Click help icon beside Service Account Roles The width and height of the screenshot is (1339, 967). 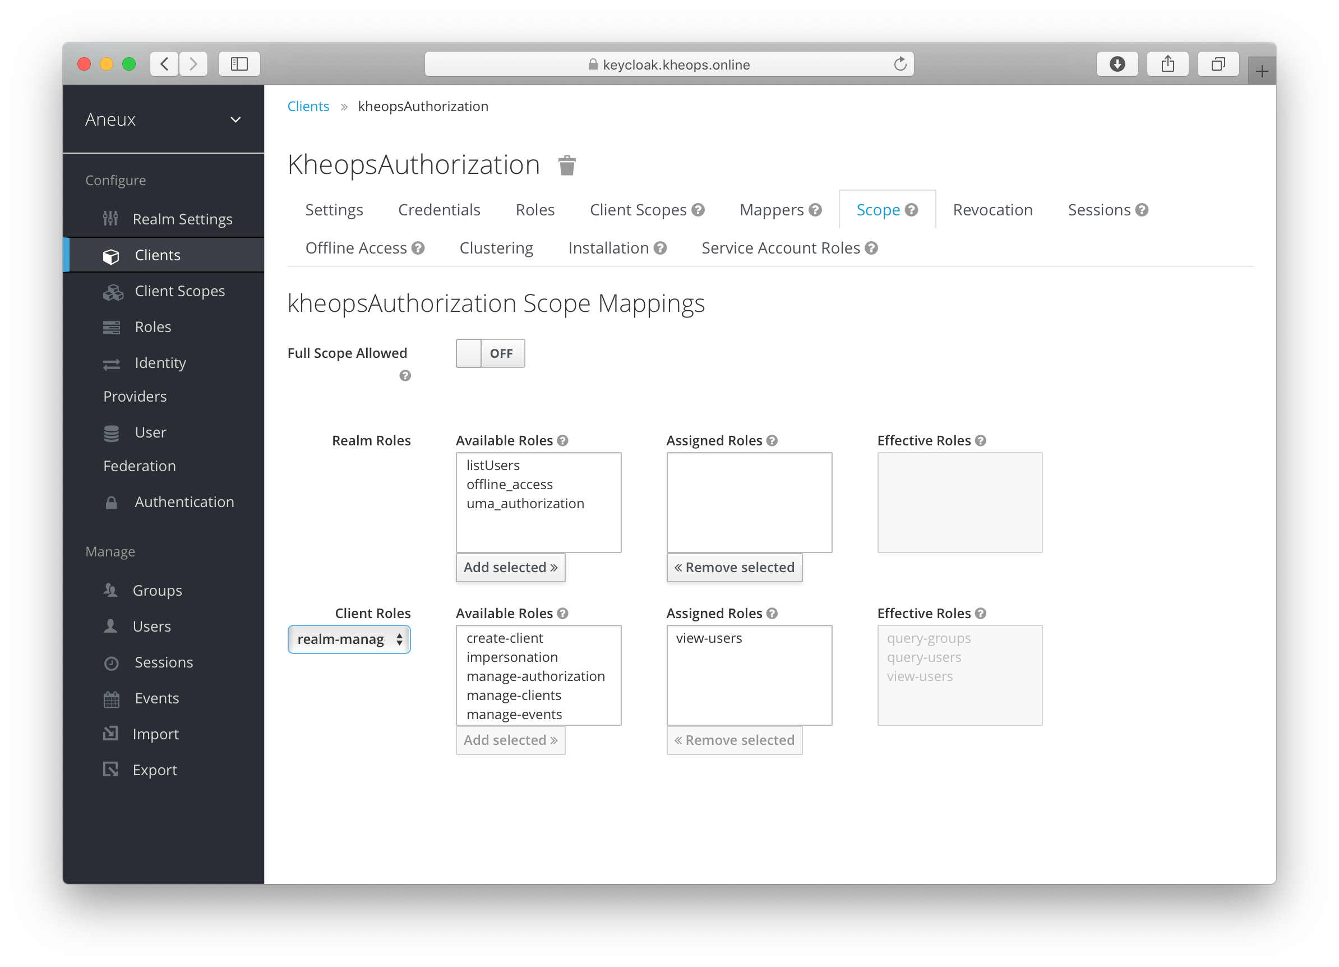(871, 248)
